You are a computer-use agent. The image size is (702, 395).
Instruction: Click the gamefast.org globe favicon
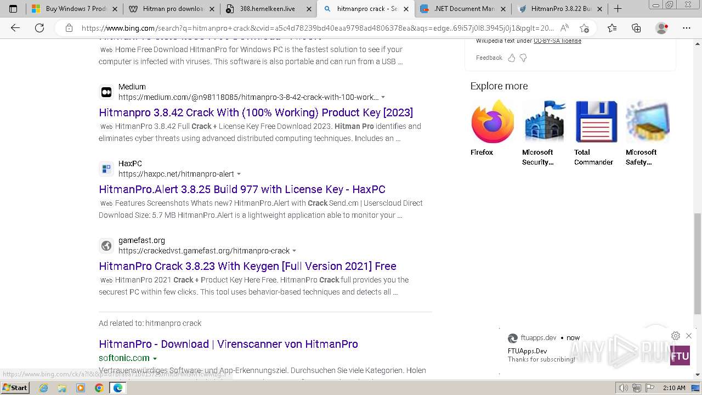coord(106,246)
